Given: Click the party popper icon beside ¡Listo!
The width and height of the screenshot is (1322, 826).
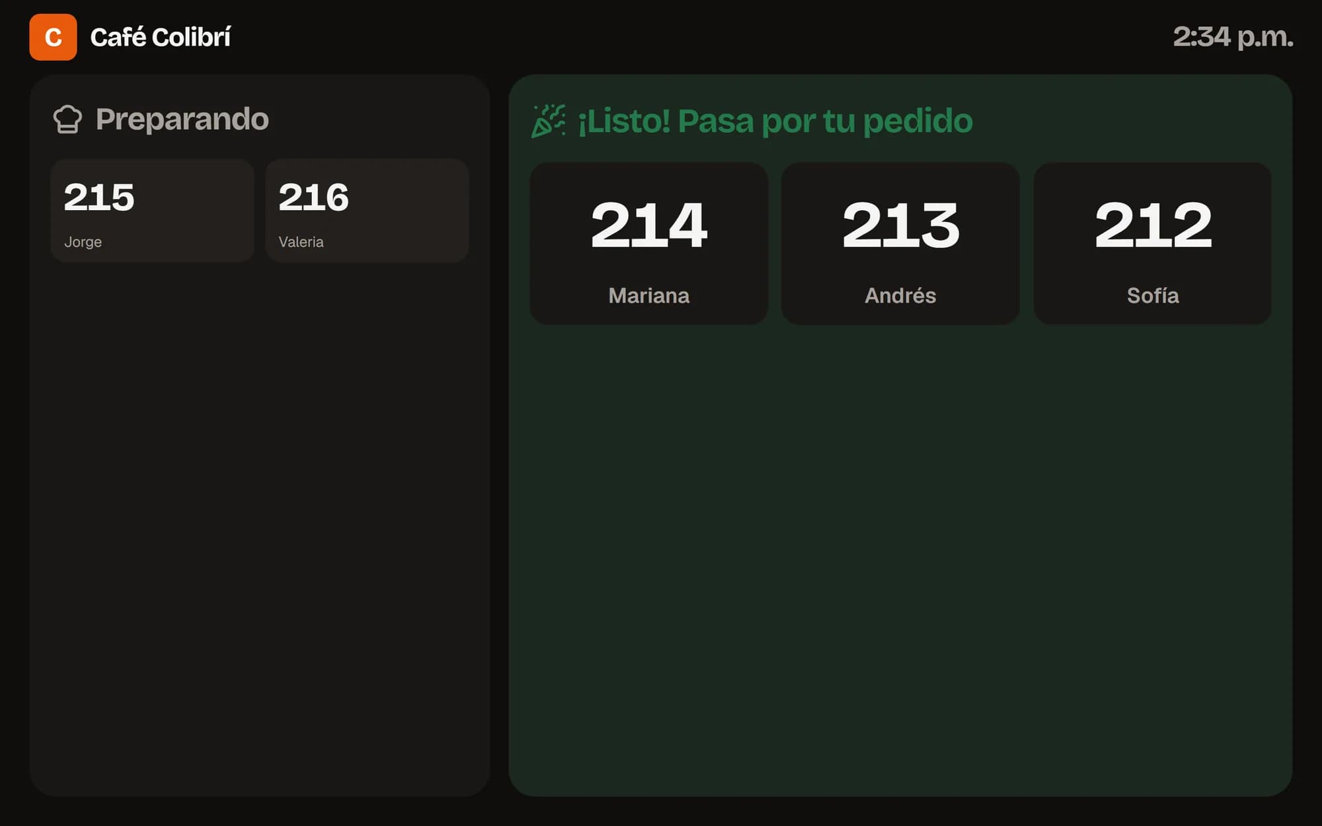Looking at the screenshot, I should [548, 121].
